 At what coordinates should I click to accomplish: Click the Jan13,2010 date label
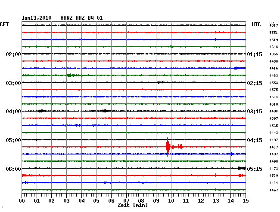[37, 18]
